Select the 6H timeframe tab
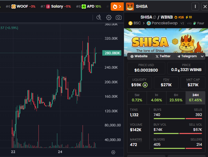The image size is (208, 157). (x=176, y=98)
